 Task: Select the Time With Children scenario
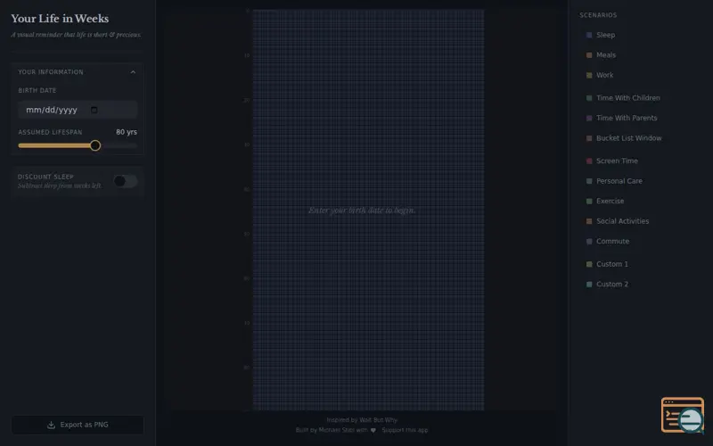pyautogui.click(x=622, y=98)
